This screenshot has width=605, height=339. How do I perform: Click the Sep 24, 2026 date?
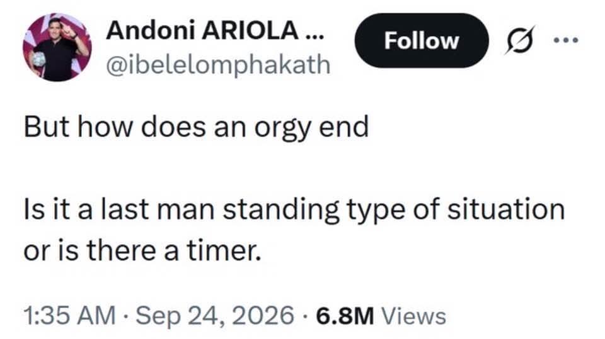coord(214,316)
